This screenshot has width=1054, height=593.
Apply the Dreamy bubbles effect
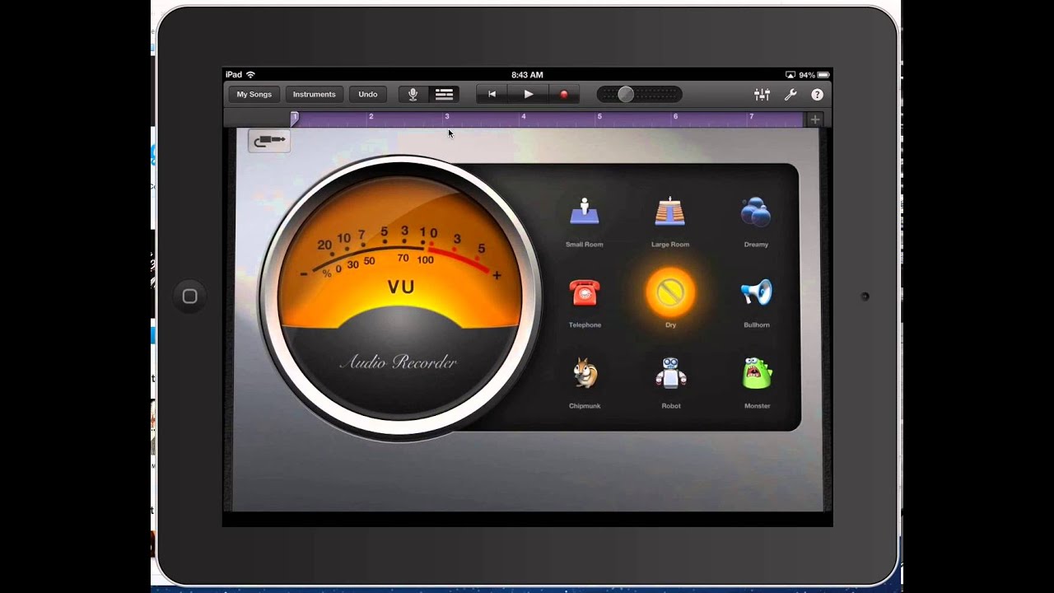tap(756, 212)
